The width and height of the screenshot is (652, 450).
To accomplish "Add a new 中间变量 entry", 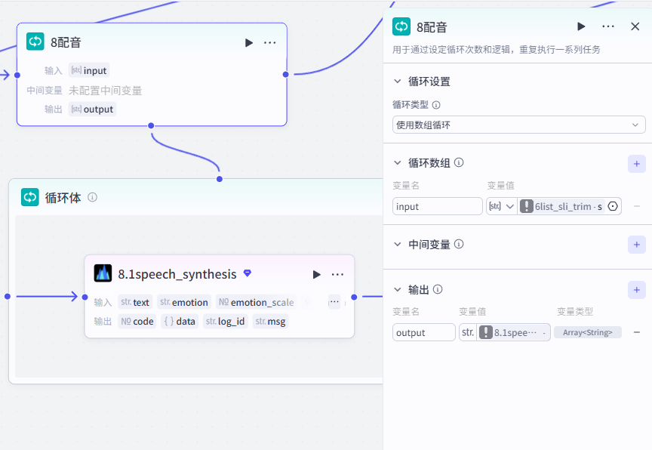I will [x=637, y=245].
